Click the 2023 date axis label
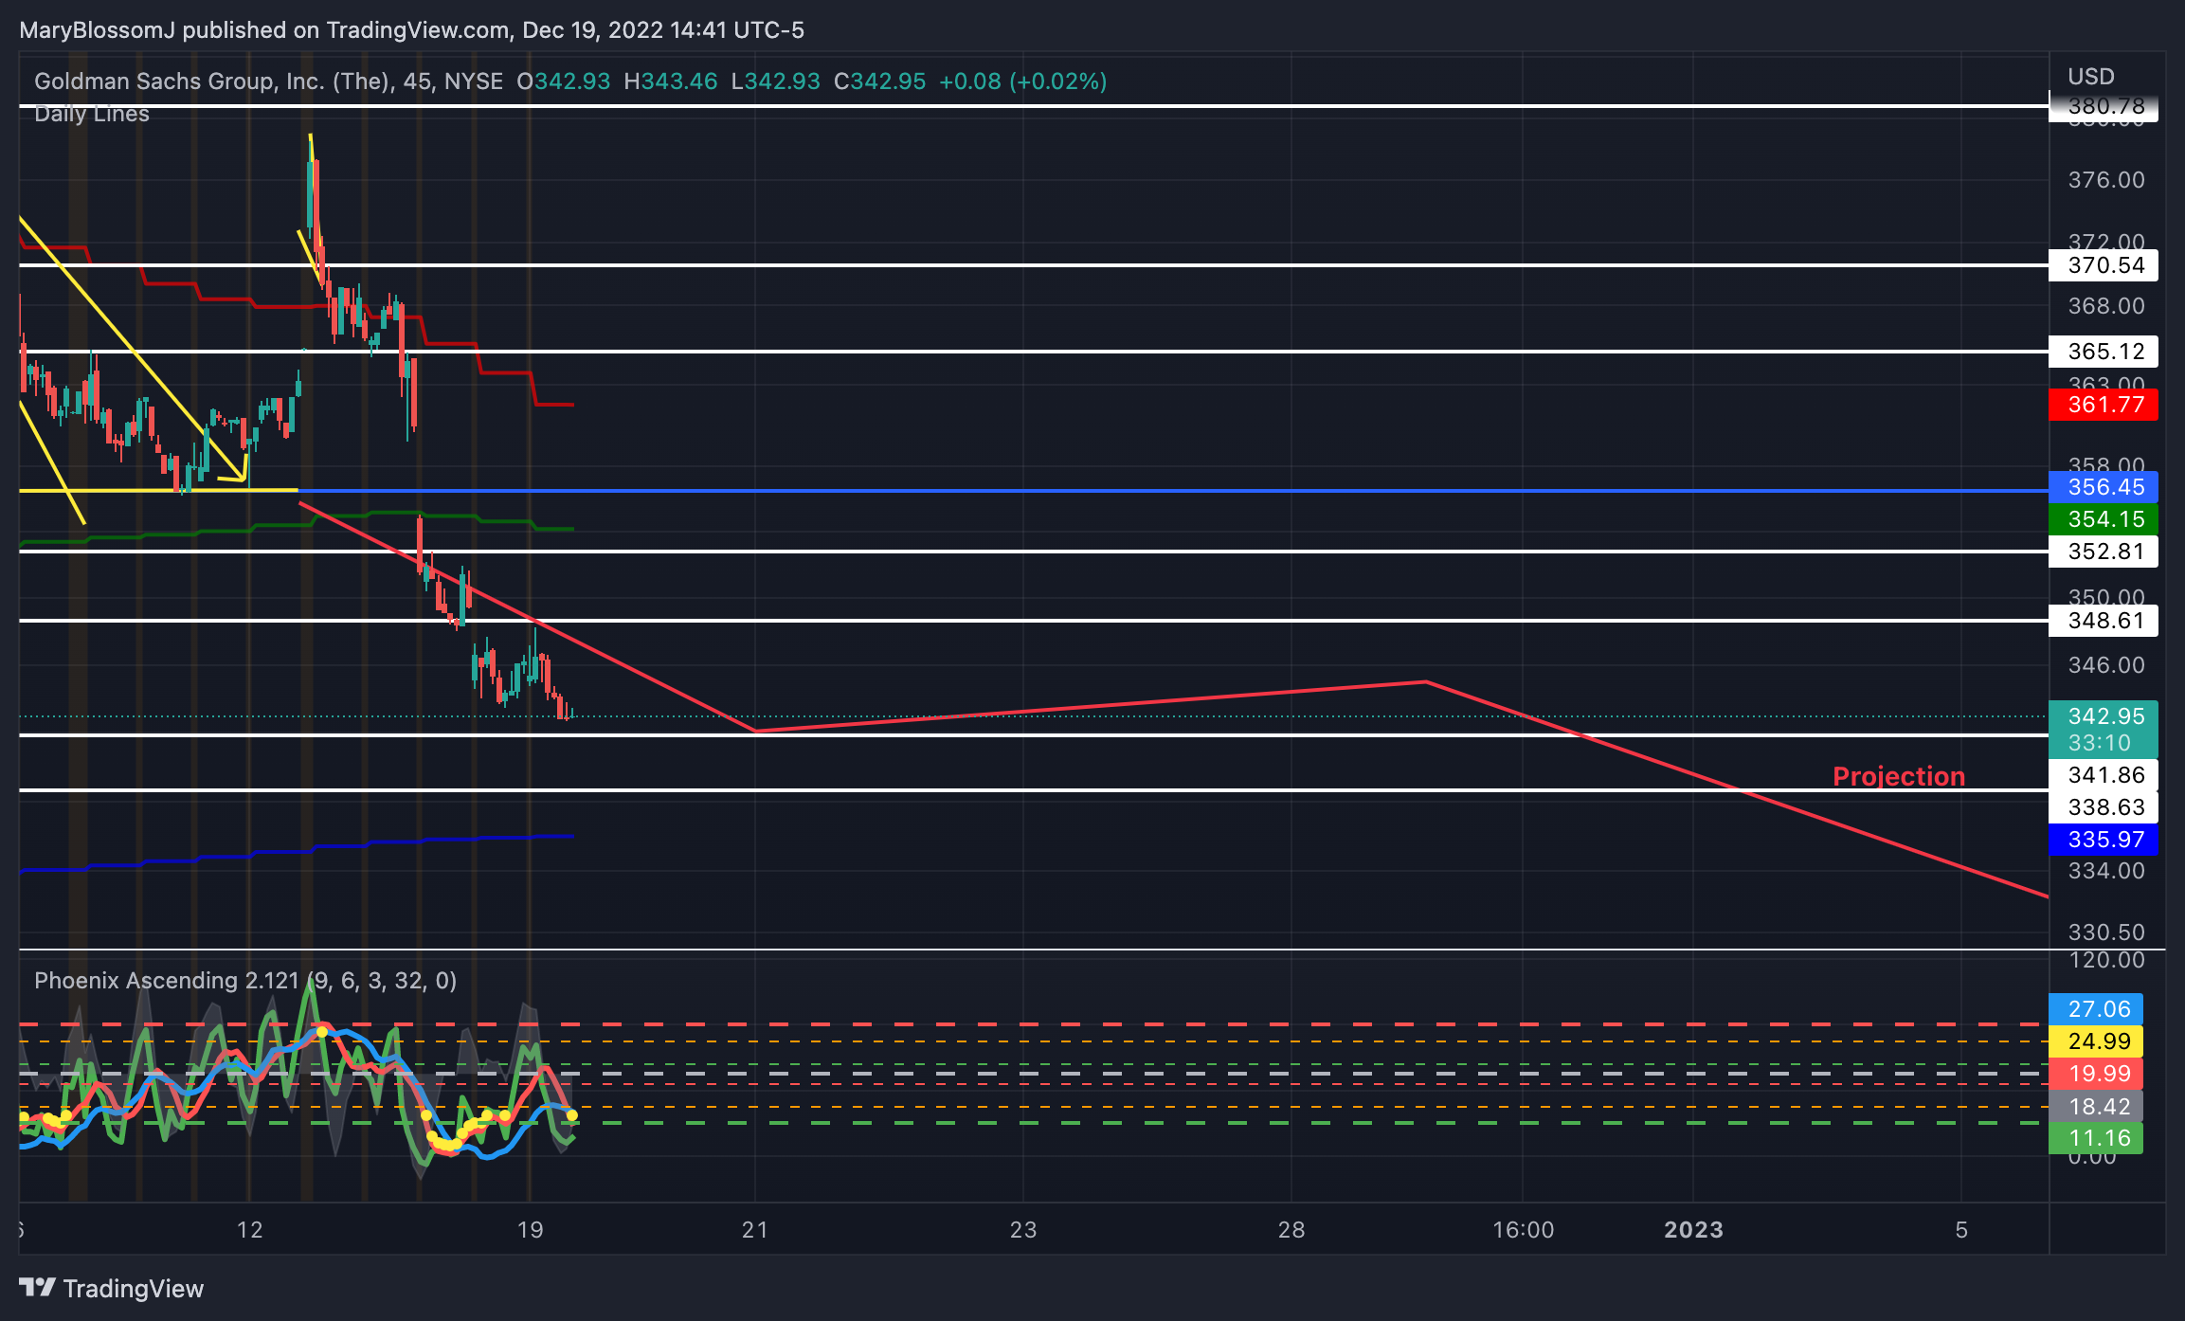Screen dimensions: 2185x1321 1694,1230
